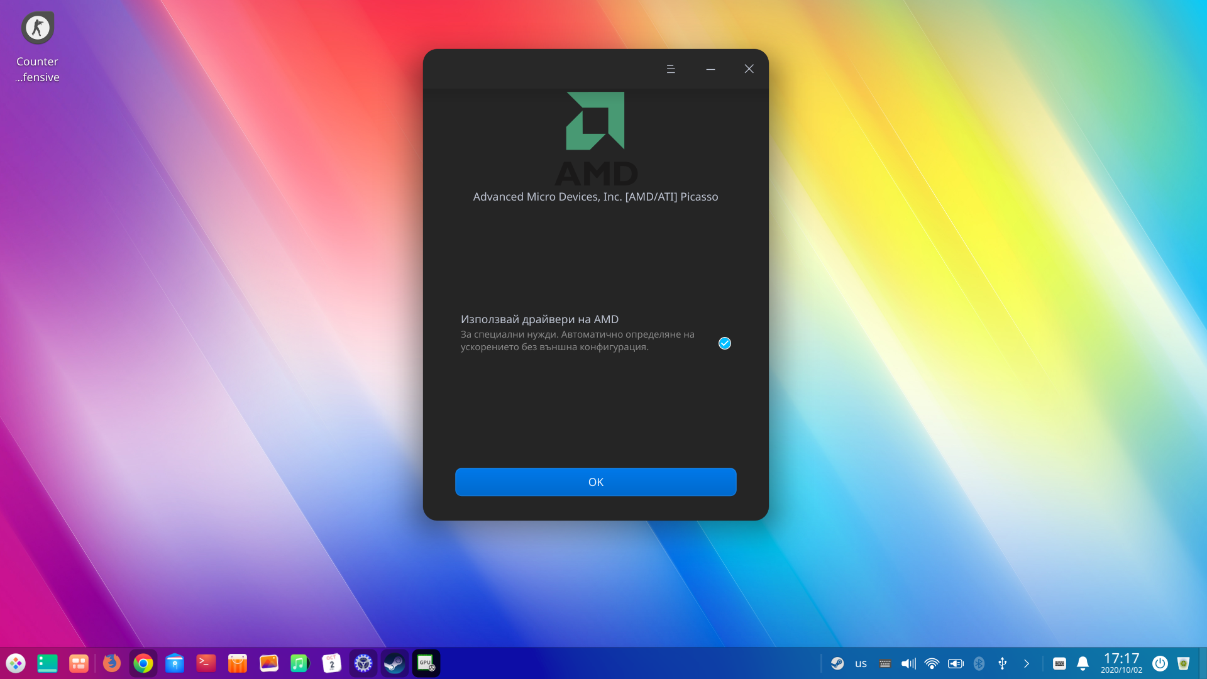Open Wi-Fi network settings in tray
Image resolution: width=1207 pixels, height=679 pixels.
pos(932,663)
